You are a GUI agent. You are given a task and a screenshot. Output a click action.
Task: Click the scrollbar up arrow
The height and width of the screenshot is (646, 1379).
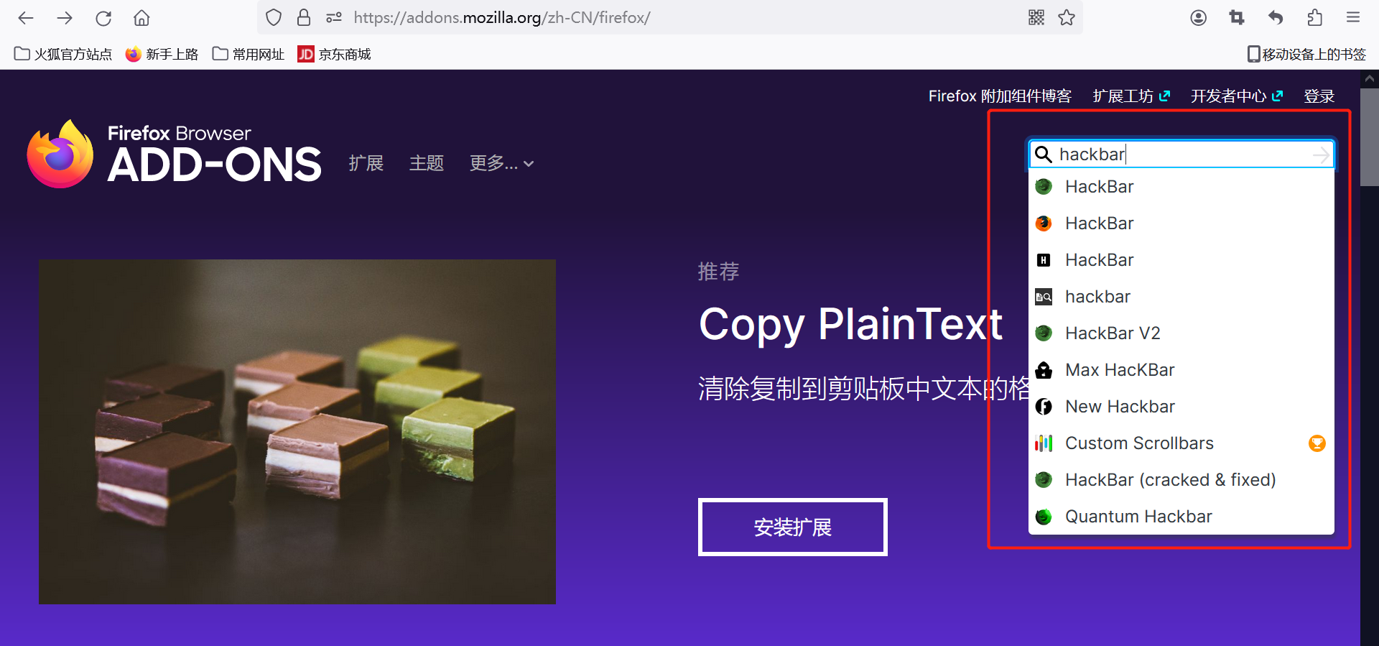click(x=1370, y=78)
